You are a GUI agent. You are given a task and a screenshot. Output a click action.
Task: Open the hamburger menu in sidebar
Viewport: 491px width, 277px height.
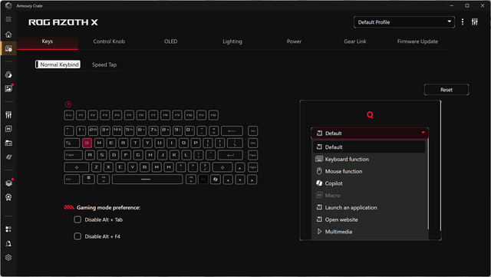pyautogui.click(x=8, y=19)
